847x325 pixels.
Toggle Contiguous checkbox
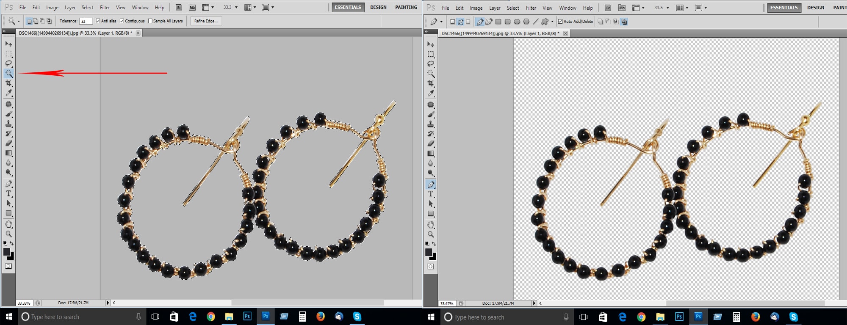tap(122, 21)
